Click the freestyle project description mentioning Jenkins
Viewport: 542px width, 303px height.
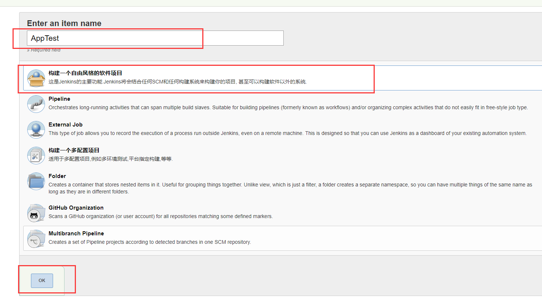click(x=178, y=82)
